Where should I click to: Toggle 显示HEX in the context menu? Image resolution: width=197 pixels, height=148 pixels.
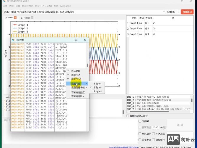coord(76,75)
